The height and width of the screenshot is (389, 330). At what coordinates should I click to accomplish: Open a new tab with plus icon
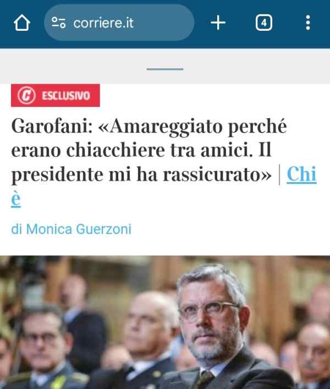[x=218, y=23]
